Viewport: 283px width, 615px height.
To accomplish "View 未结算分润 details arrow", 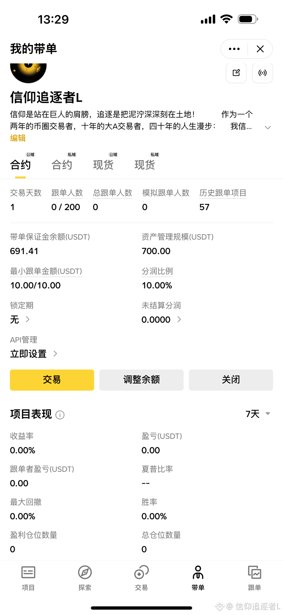I will [x=179, y=319].
